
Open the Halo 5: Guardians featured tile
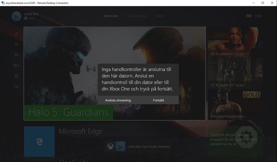(x=115, y=73)
